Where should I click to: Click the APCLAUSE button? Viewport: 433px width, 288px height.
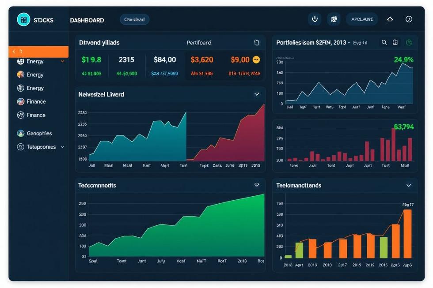tap(362, 19)
